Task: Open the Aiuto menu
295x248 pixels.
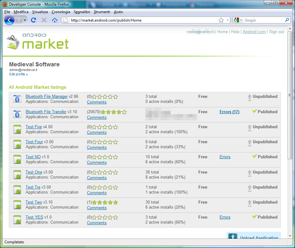Action: (x=118, y=12)
